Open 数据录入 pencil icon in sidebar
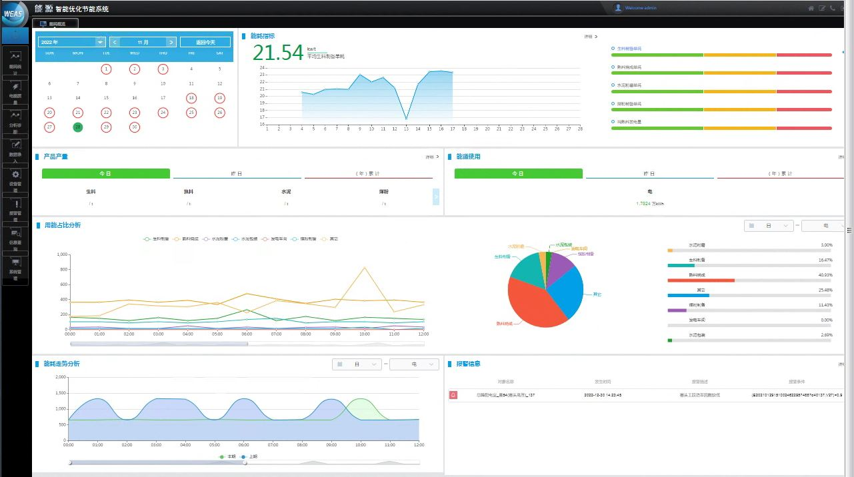The image size is (854, 477). pos(16,145)
